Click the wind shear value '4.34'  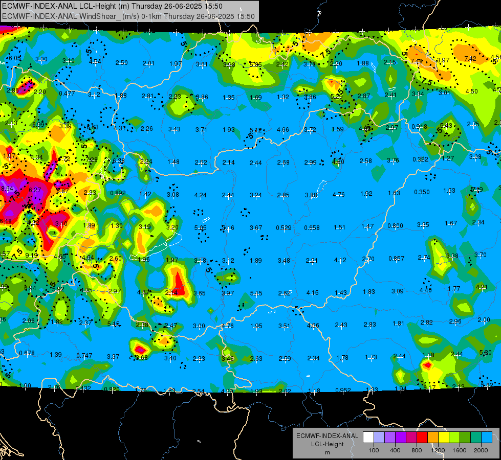point(37,157)
